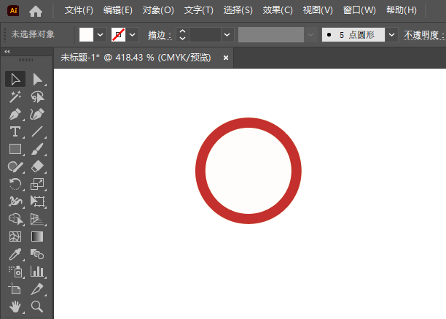Open the 效果(C) menu
This screenshot has height=319, width=446.
pos(278,10)
